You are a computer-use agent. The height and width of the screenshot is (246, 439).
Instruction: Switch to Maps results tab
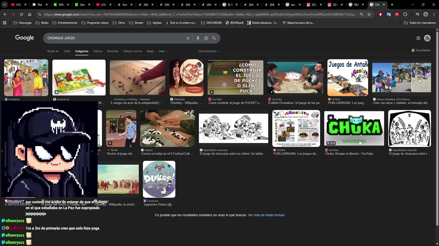point(150,51)
